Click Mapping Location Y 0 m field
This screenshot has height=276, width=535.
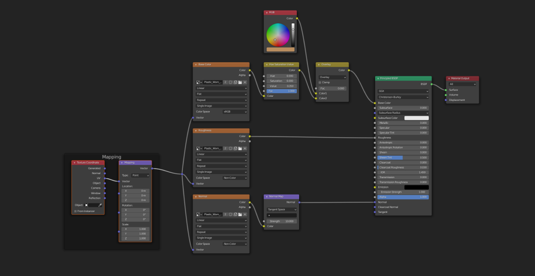136,196
